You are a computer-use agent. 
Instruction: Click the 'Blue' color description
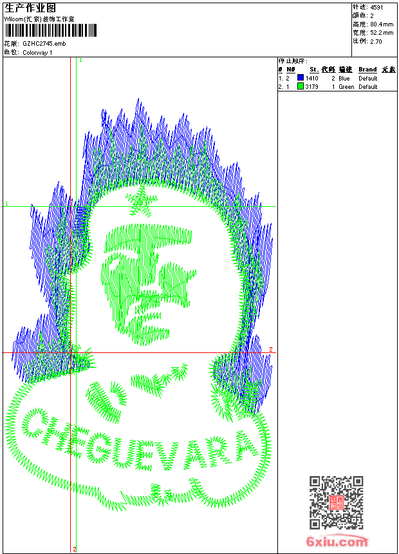coord(344,79)
